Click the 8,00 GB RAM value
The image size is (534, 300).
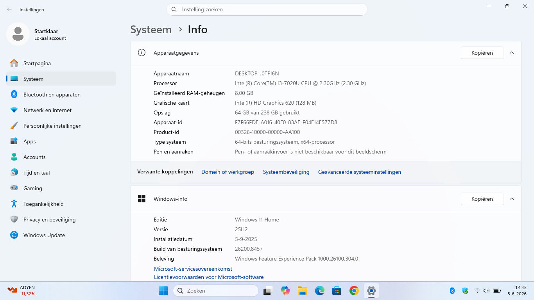click(244, 93)
